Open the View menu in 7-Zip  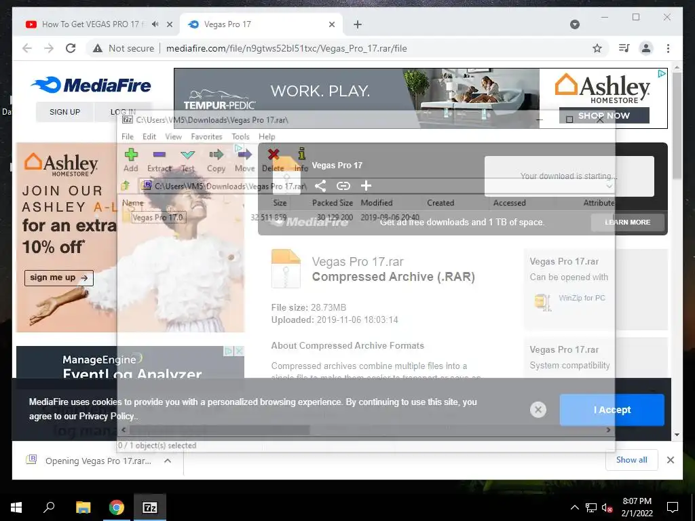coord(173,136)
